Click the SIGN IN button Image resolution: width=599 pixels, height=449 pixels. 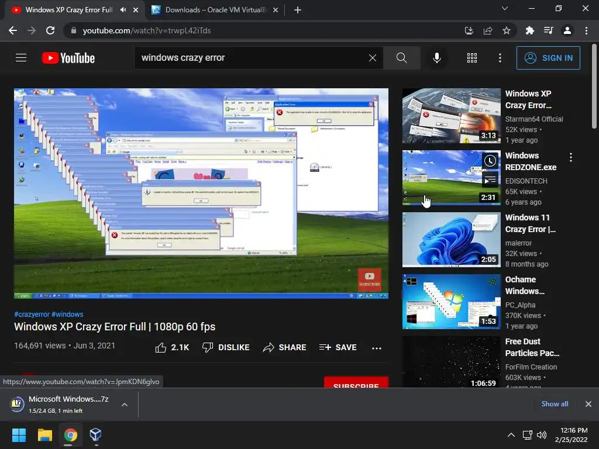tap(548, 58)
